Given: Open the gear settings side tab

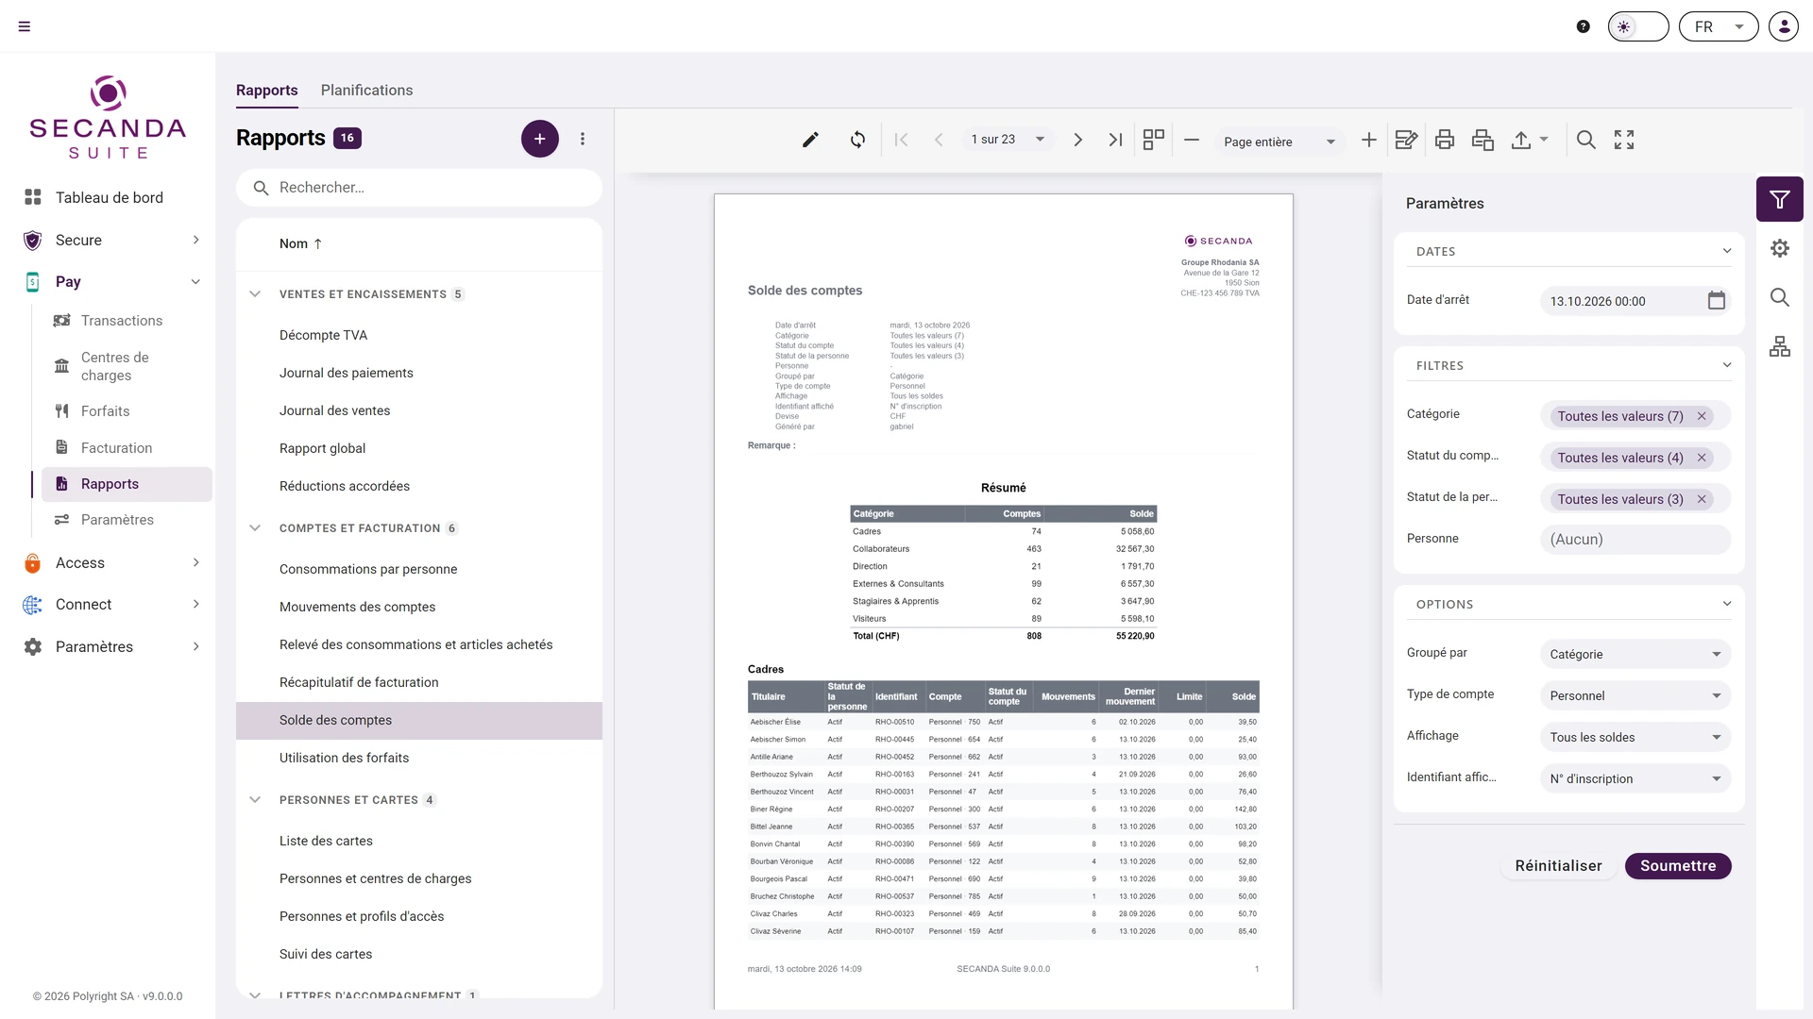Looking at the screenshot, I should 1780,248.
